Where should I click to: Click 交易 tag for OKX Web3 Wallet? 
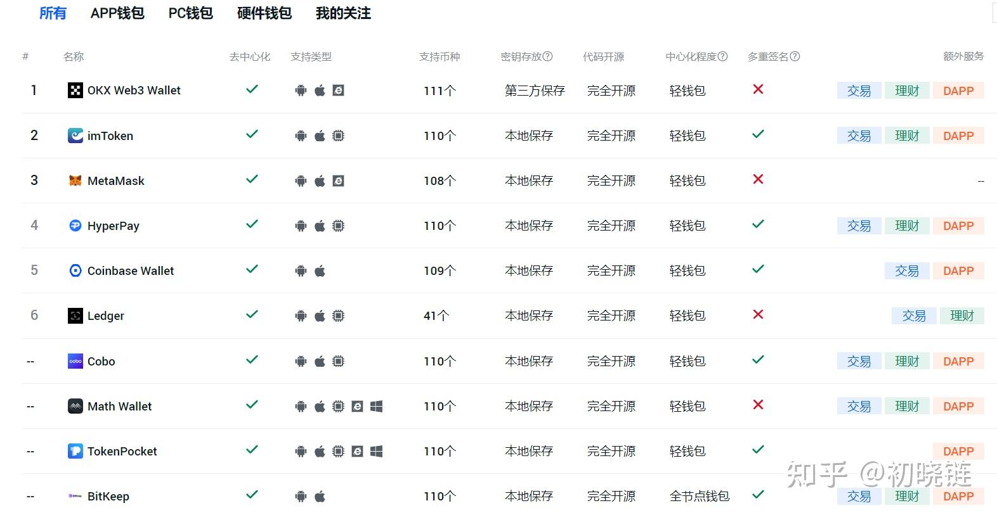[859, 91]
